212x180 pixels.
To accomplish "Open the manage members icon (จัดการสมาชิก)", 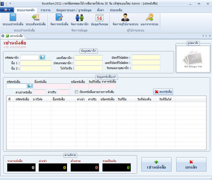I will point(79,17).
